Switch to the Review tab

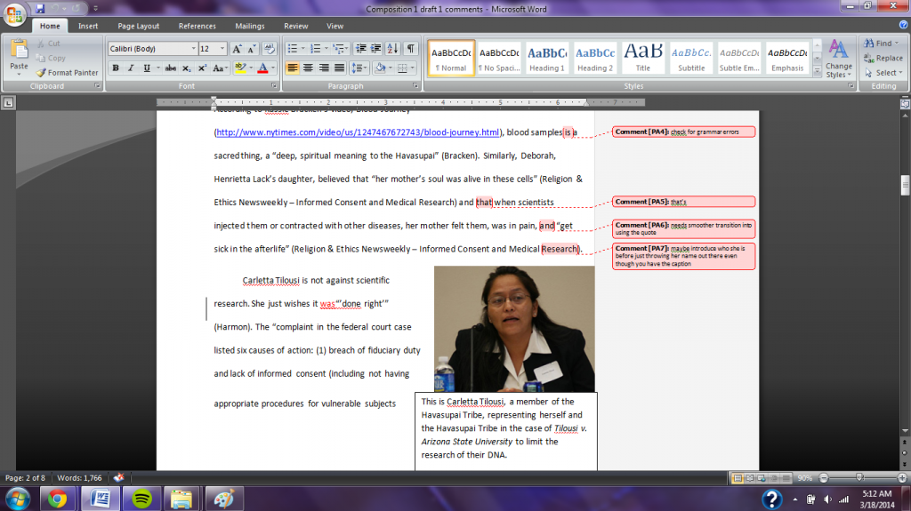coord(295,27)
